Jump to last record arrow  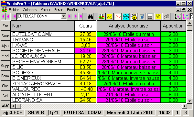click(81, 16)
